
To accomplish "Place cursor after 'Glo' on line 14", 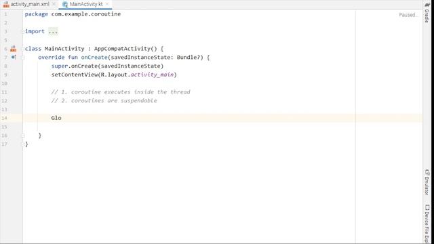I will coord(62,118).
